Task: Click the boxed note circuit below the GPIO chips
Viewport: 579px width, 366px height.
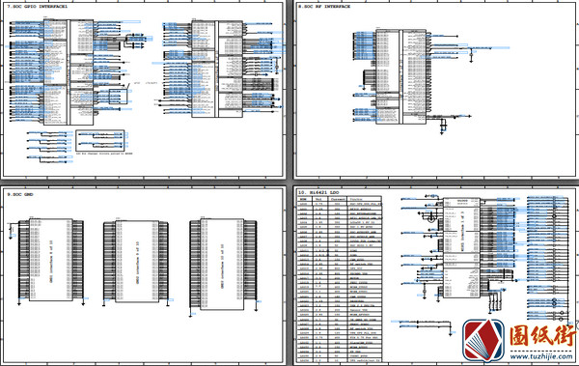Action: click(x=99, y=140)
